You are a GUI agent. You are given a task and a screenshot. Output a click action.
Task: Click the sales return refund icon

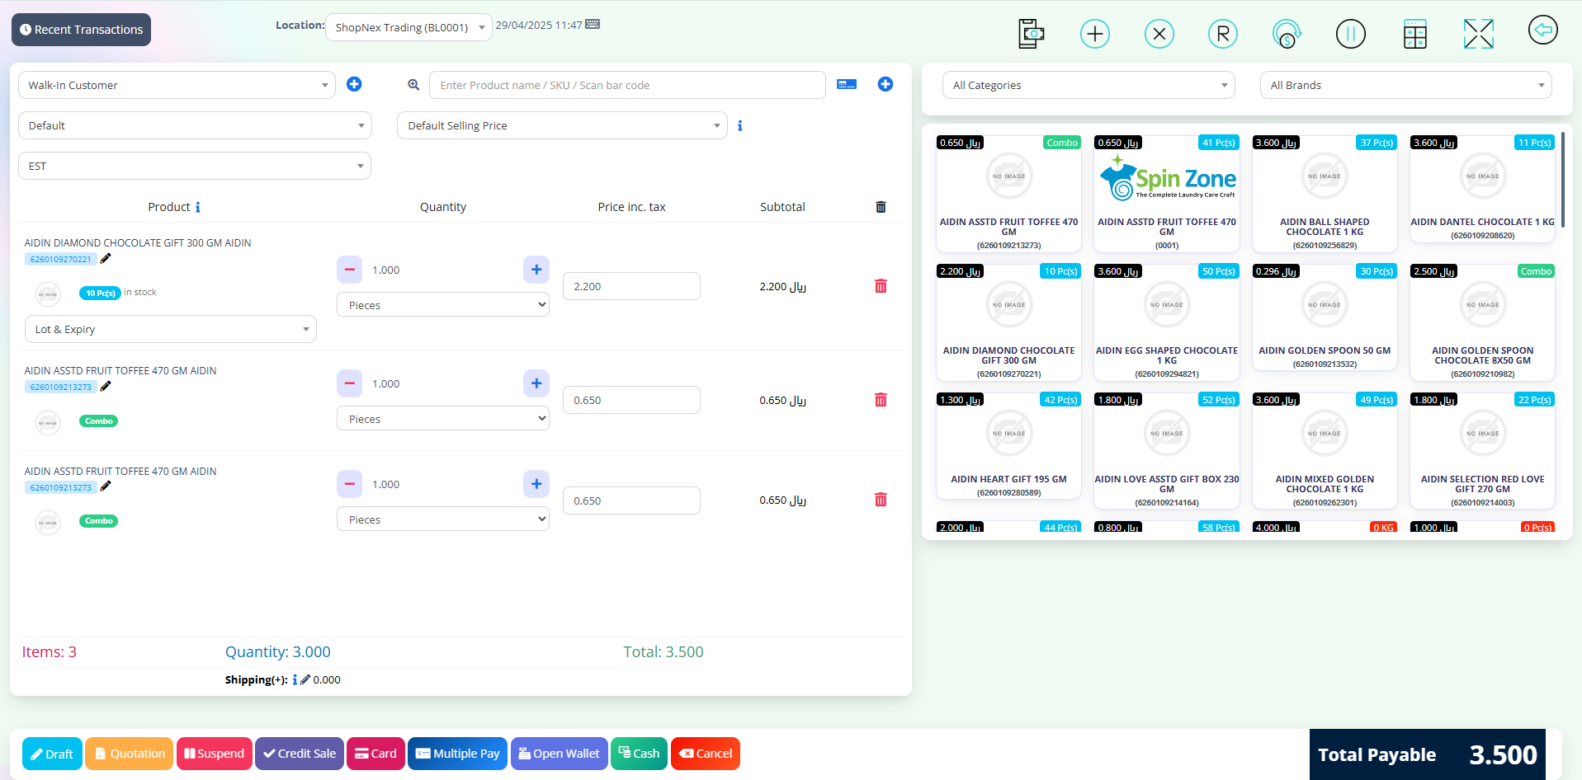pos(1287,33)
